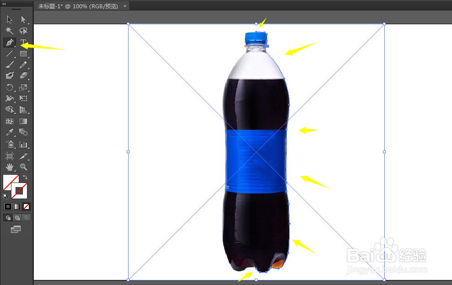Click the Fill color swatch
The width and height of the screenshot is (452, 285).
9,180
